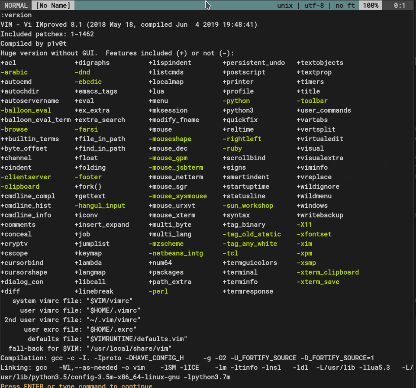Click the -clientserver feature entry
The height and width of the screenshot is (388, 416).
click(x=26, y=177)
